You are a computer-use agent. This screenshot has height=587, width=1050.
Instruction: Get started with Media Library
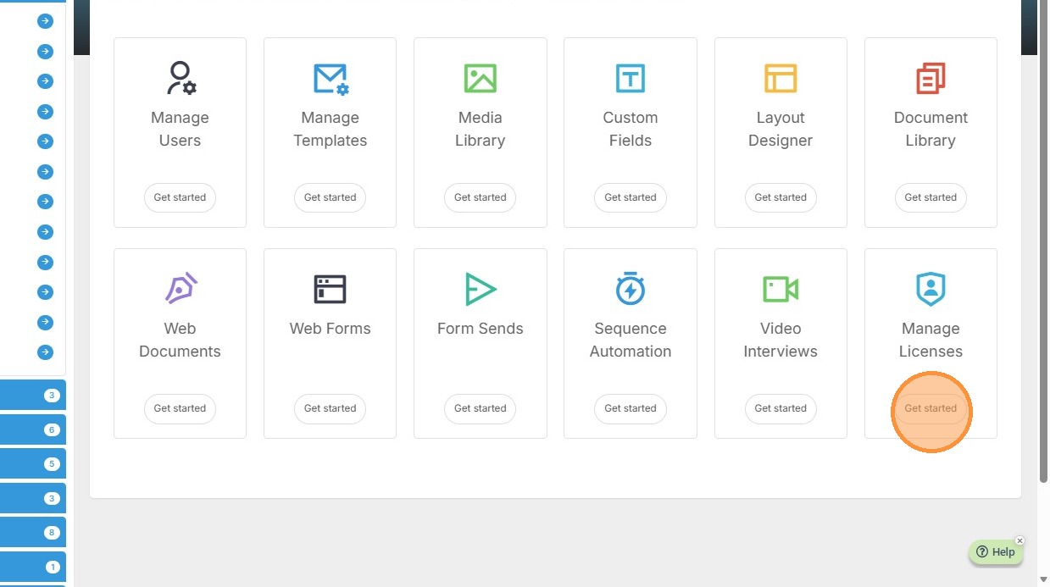[x=481, y=197]
